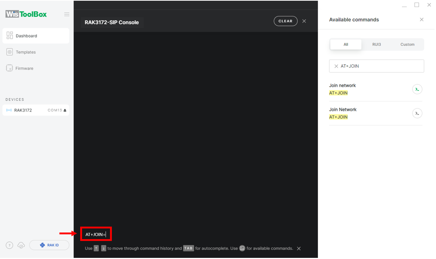
Task: Clear the AT+JOIN search text
Action: point(336,66)
